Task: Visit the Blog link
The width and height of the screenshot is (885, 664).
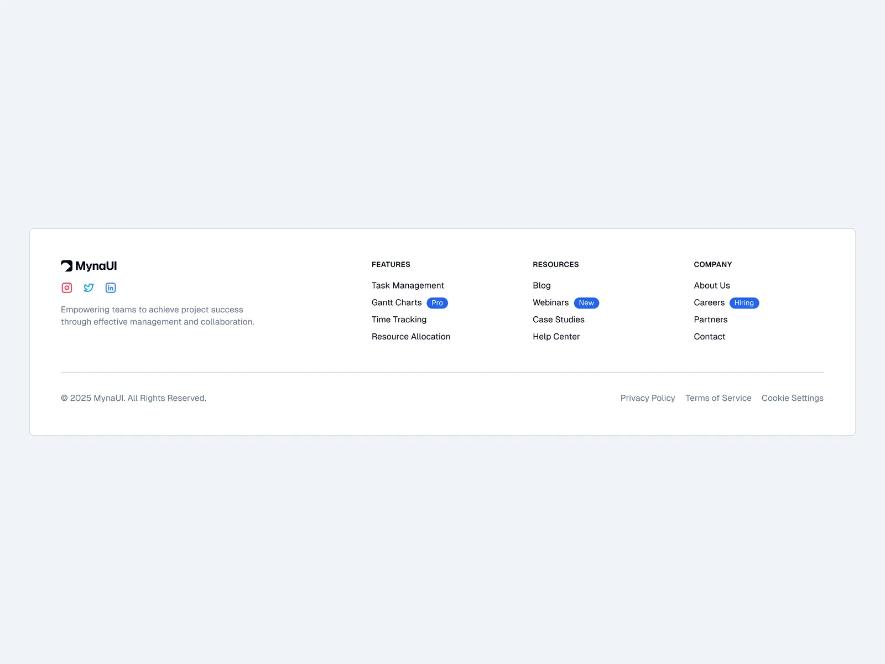Action: click(542, 285)
